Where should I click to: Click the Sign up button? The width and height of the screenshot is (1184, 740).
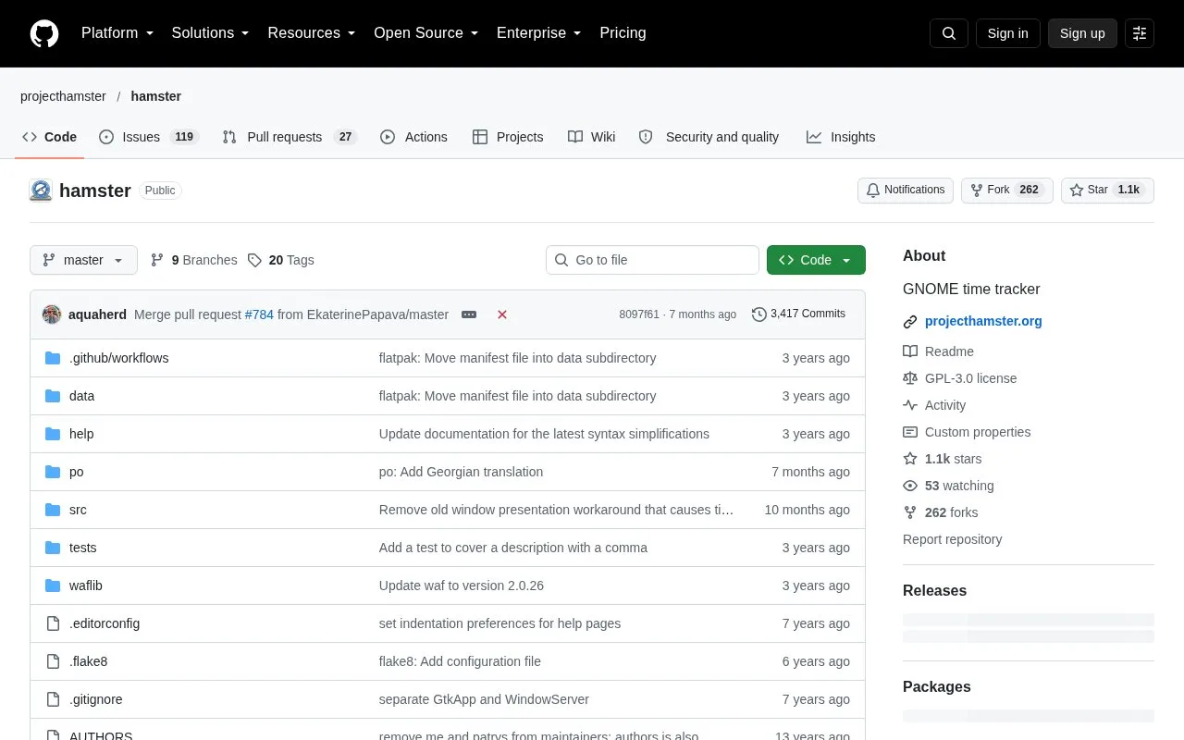(1082, 33)
